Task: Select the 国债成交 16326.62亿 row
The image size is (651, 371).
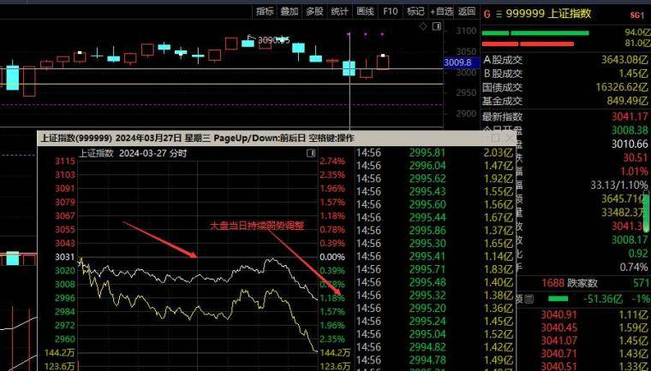Action: (564, 87)
